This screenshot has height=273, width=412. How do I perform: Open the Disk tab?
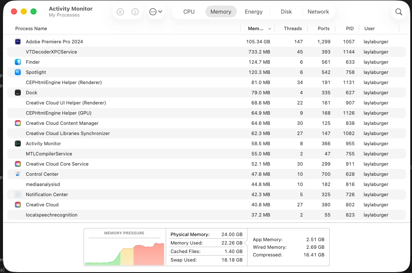286,12
